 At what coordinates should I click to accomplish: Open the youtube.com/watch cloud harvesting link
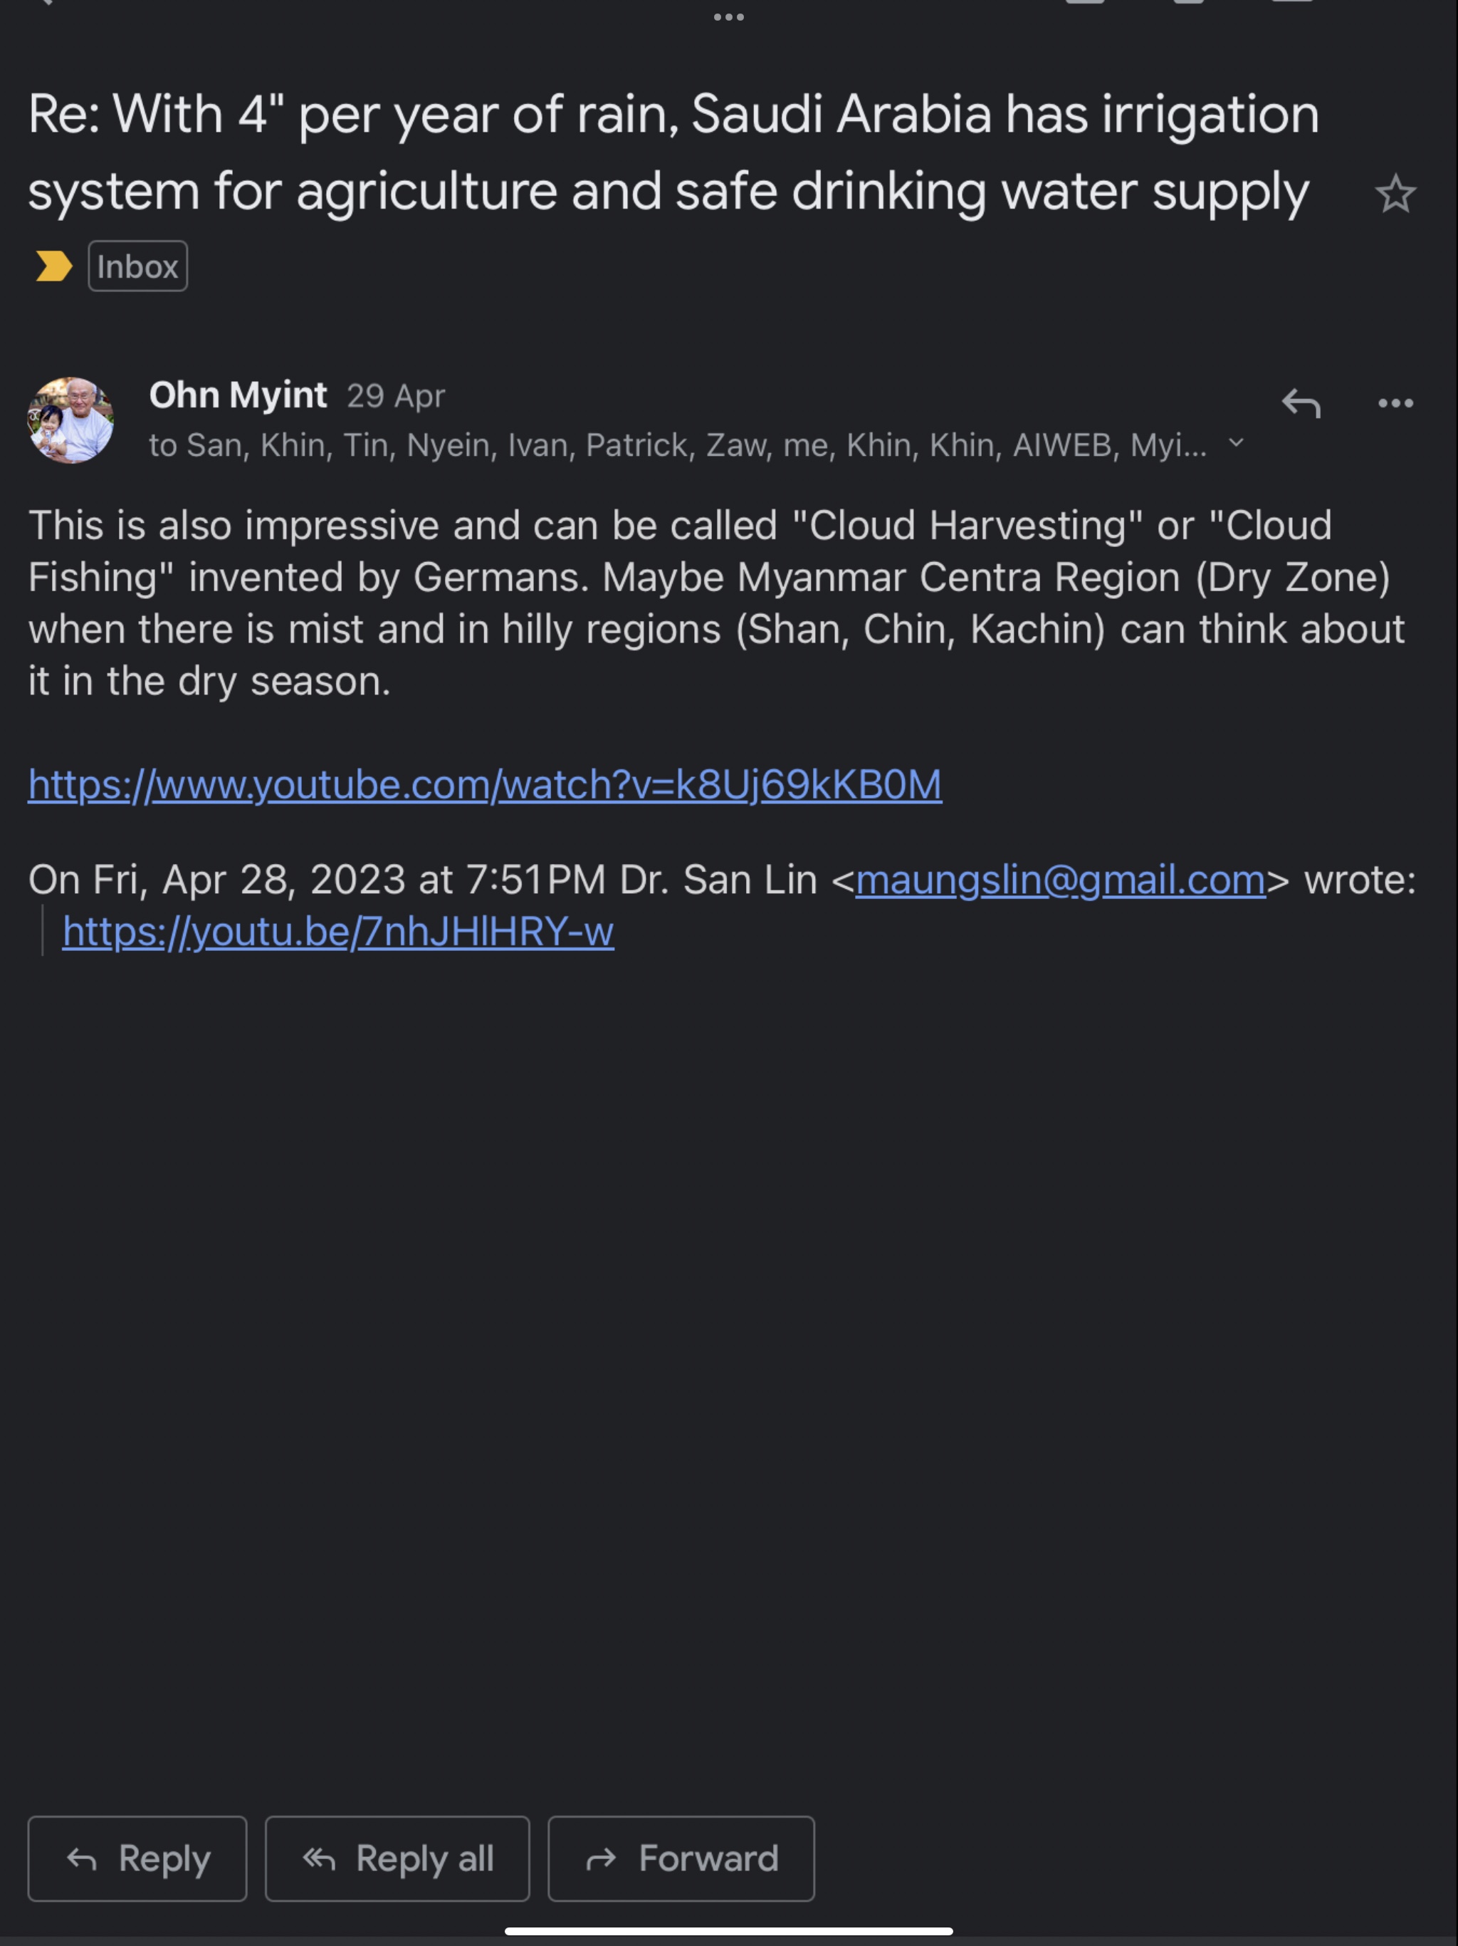point(485,785)
